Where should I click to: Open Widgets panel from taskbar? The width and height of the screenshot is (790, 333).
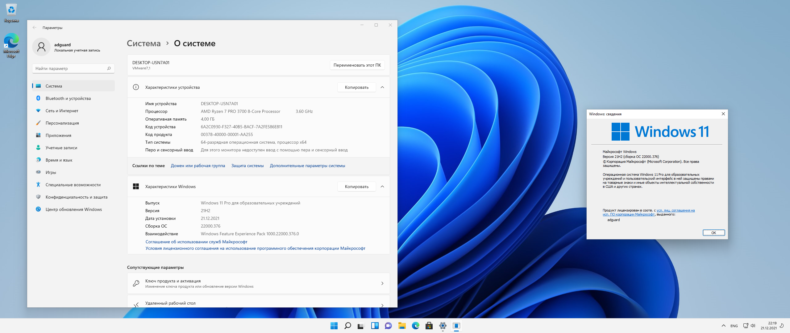pos(375,326)
